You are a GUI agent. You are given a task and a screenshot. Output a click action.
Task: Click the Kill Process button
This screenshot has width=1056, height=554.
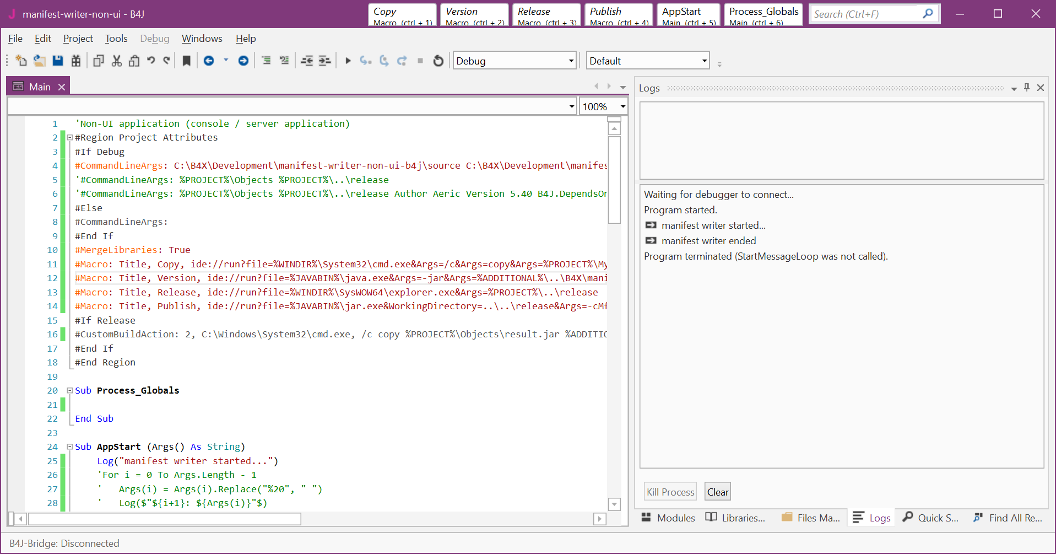tap(670, 492)
